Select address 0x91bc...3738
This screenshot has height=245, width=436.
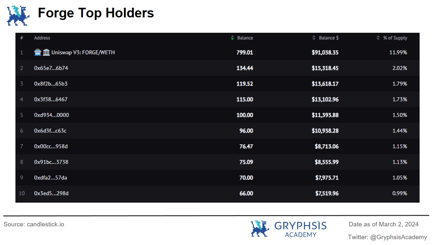[51, 162]
